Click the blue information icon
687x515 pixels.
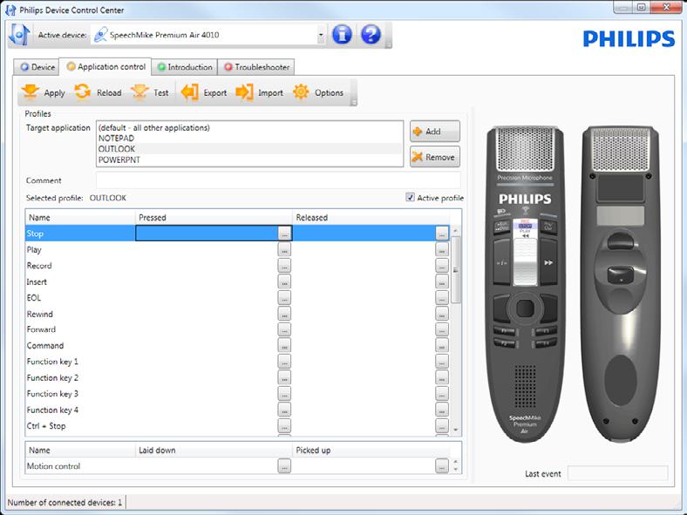342,34
